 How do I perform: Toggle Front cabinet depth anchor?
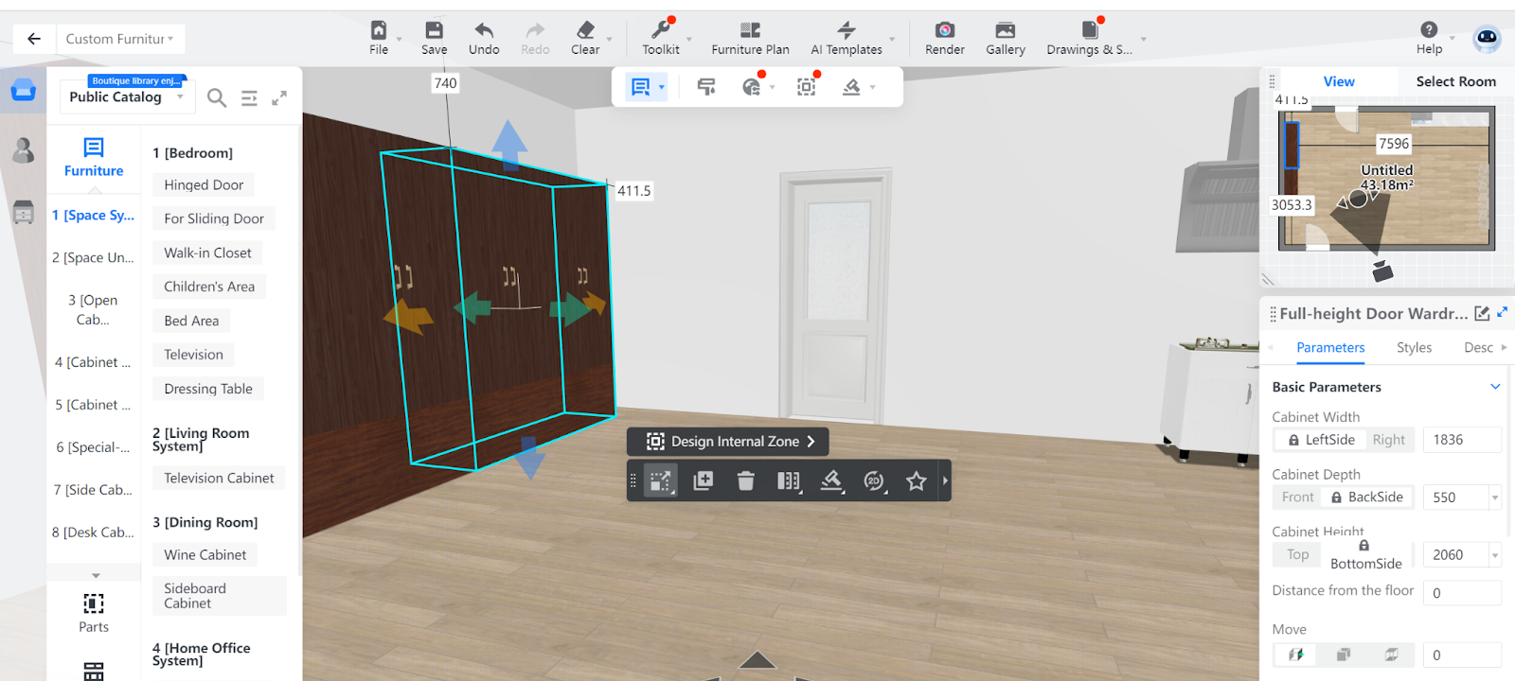click(x=1297, y=498)
